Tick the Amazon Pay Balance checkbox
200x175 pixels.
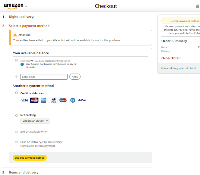pyautogui.click(x=17, y=61)
